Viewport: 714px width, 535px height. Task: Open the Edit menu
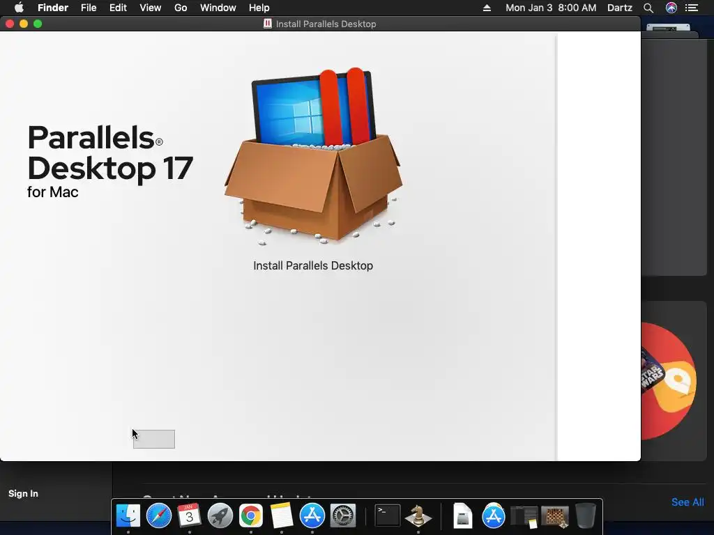click(x=118, y=8)
